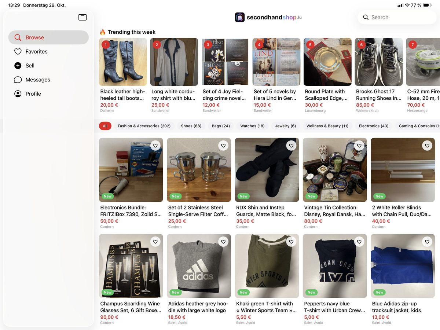Viewport: 440px width, 330px height.
Task: Favorite the RDX Shin and Instep Guards
Action: coord(291,146)
